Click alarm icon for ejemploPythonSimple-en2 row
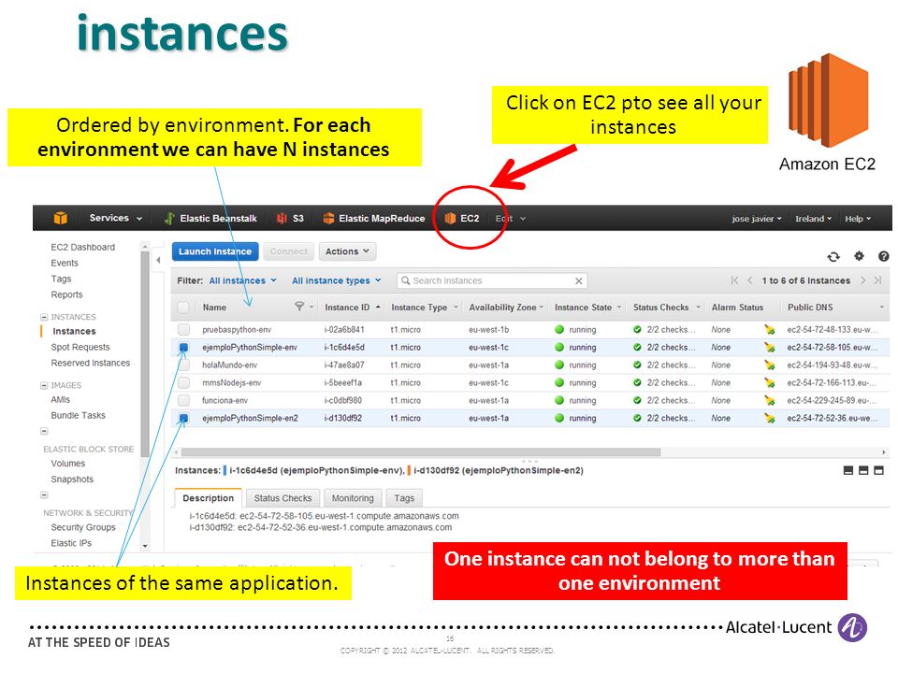This screenshot has width=898, height=673. point(769,419)
